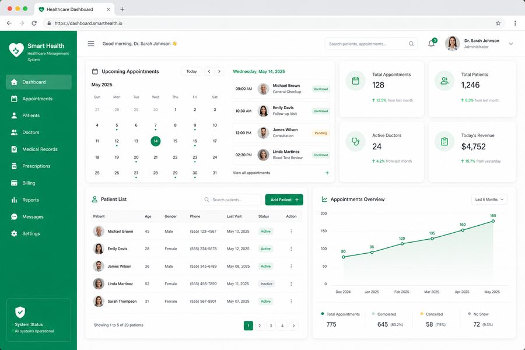
Task: Open Messages in the sidebar
Action: click(38, 216)
